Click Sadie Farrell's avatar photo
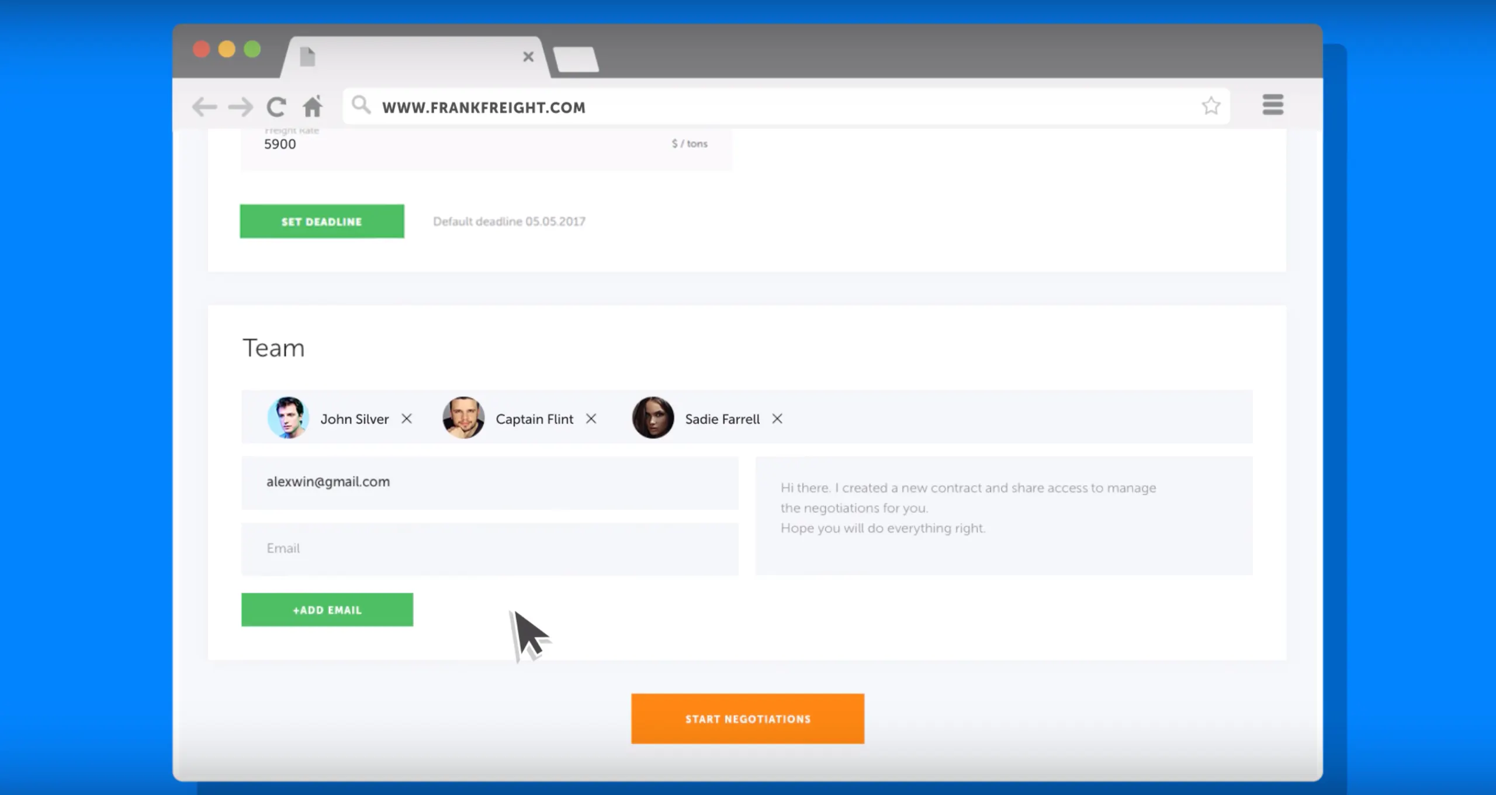 pos(653,417)
